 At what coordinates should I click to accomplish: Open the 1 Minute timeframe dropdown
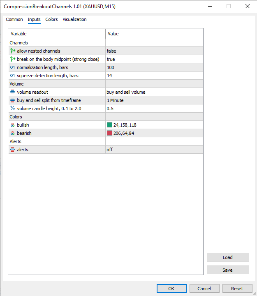click(x=154, y=100)
